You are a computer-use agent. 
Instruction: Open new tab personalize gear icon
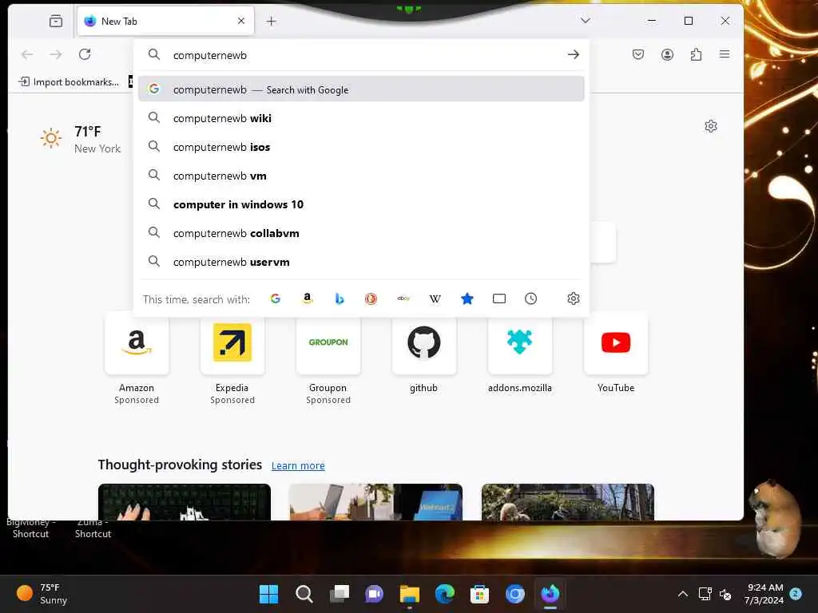pos(710,126)
